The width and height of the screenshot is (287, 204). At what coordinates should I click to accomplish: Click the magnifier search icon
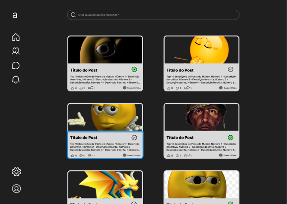(73, 15)
